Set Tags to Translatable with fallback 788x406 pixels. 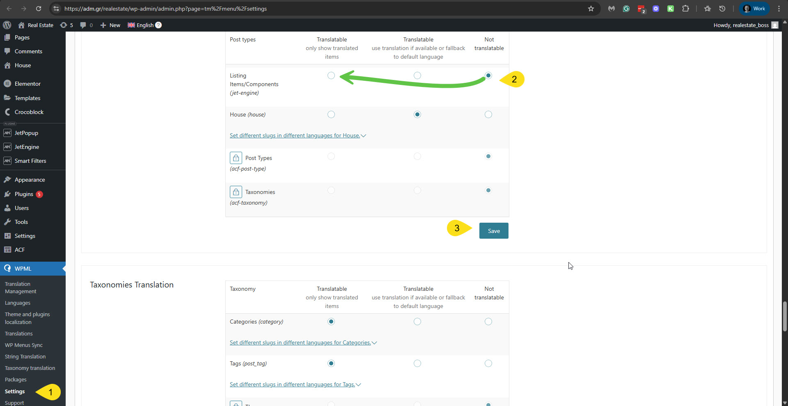[x=417, y=363]
